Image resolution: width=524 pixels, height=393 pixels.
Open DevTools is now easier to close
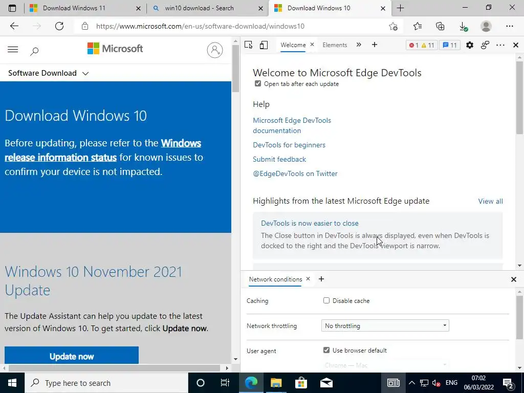click(310, 223)
